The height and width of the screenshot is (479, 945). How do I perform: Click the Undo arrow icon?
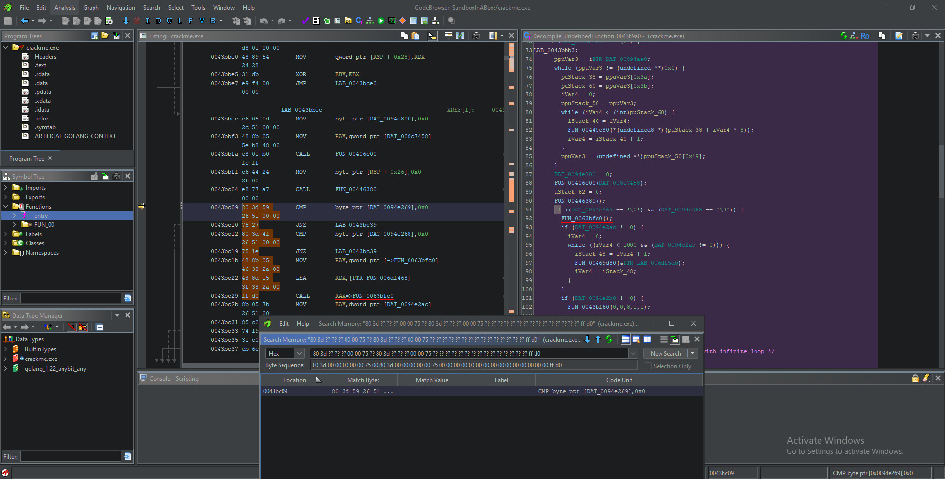(x=264, y=21)
